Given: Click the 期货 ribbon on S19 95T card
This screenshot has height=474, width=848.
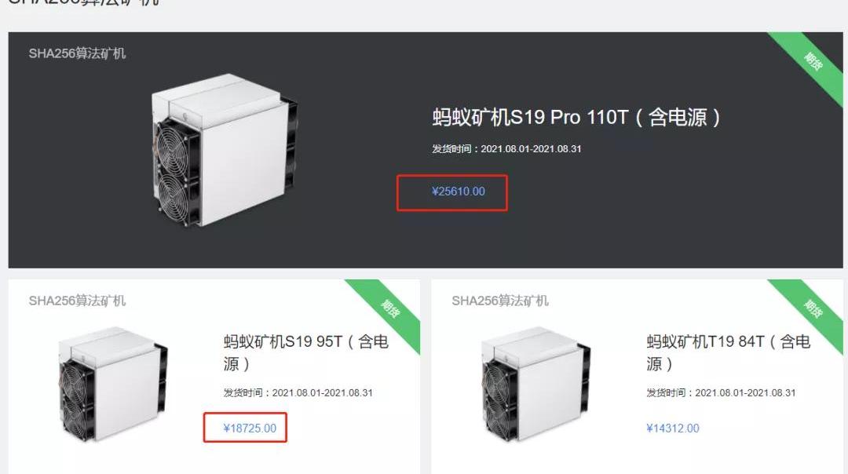Looking at the screenshot, I should click(390, 308).
